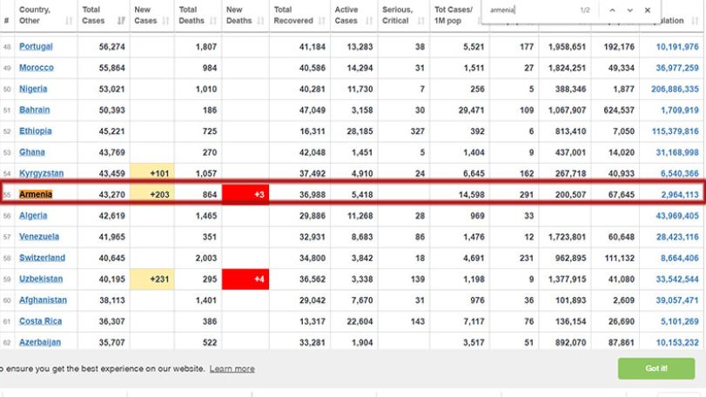Close the find bar
The image size is (706, 397).
(648, 10)
